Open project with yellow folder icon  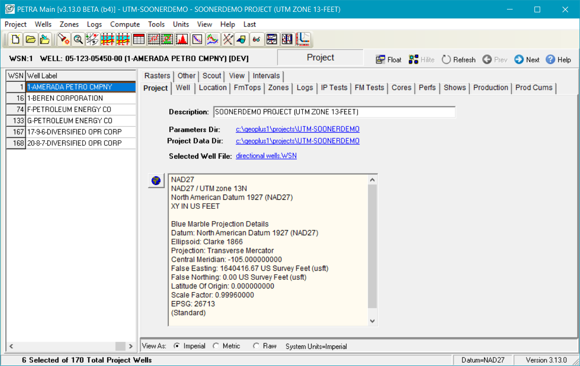click(x=30, y=39)
